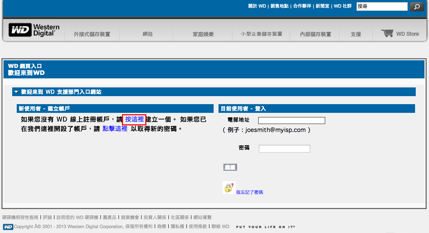The width and height of the screenshot is (429, 233).
Task: Open 舊產品 footer link
Action: (109, 217)
